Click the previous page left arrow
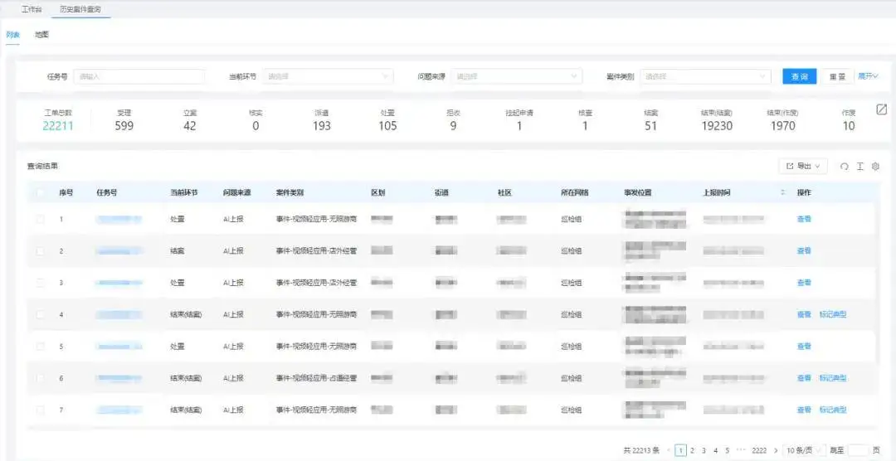The image size is (896, 461). click(669, 450)
